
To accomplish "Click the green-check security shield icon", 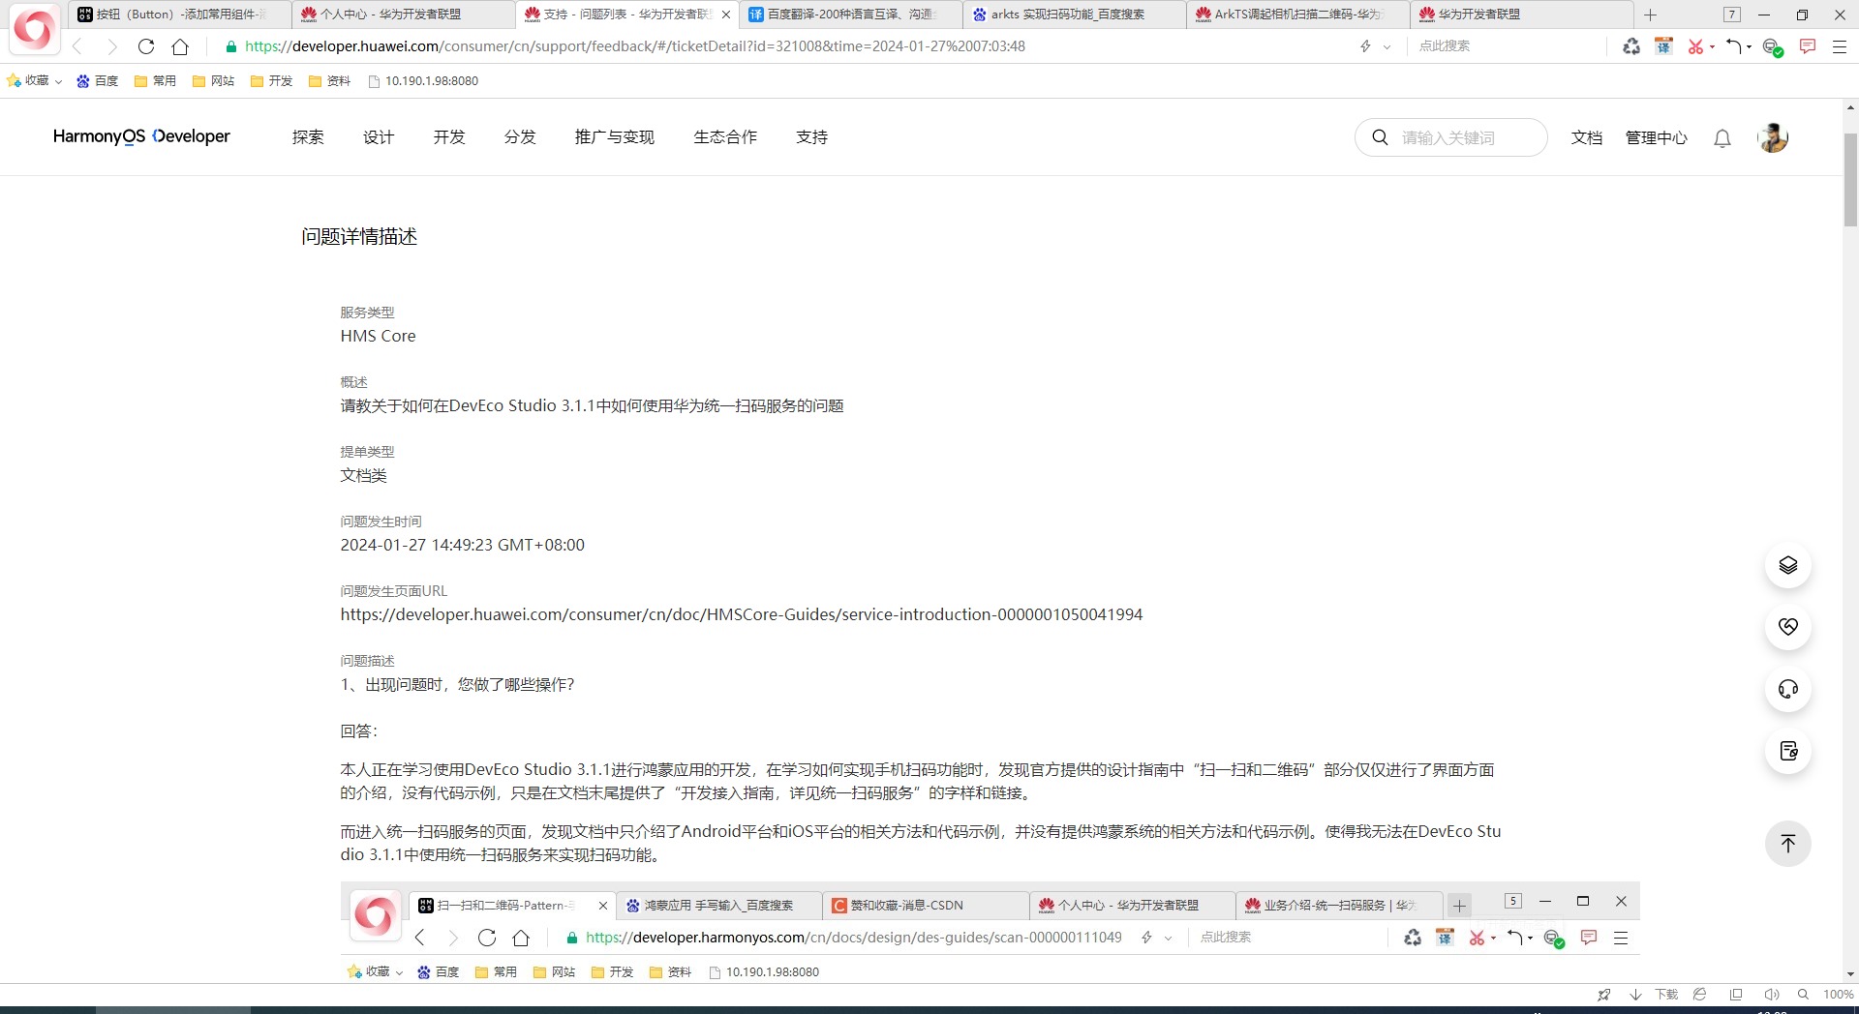I will pyautogui.click(x=1772, y=46).
